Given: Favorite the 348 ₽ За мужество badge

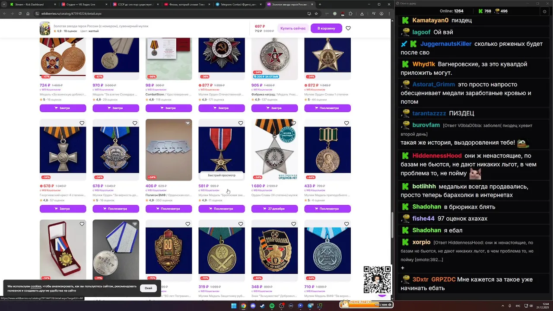Looking at the screenshot, I should tap(293, 224).
